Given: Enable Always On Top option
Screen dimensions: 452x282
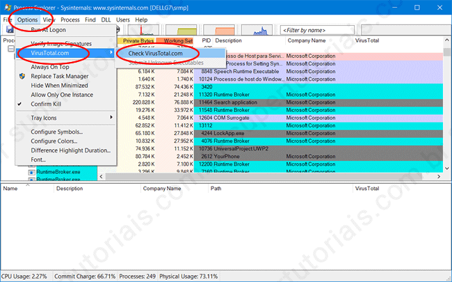Looking at the screenshot, I should 49,66.
